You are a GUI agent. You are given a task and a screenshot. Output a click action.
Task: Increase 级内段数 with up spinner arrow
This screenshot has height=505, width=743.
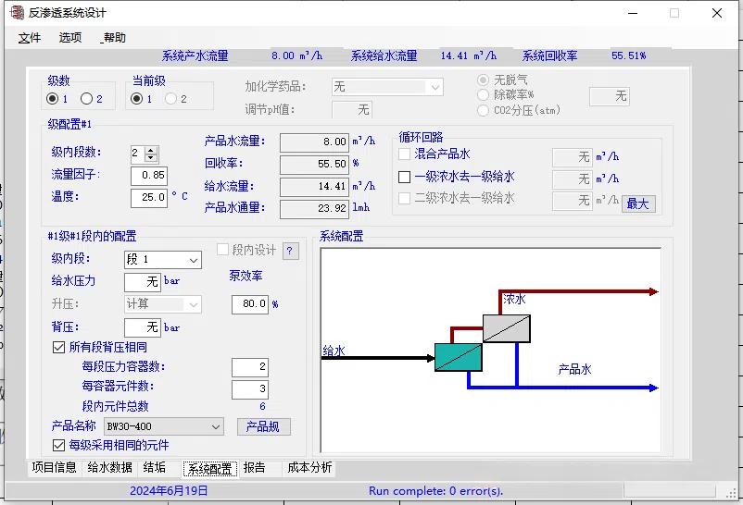point(151,150)
